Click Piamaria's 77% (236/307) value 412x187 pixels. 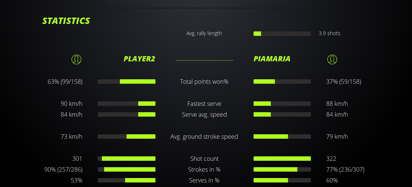[345, 169]
